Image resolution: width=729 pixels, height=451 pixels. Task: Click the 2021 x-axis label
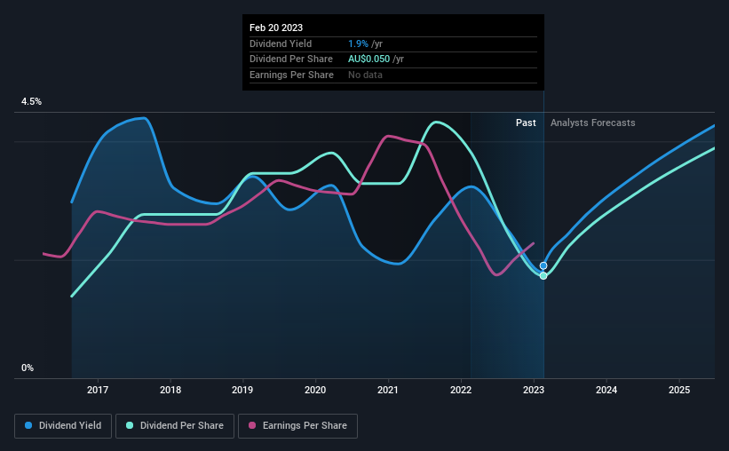click(x=388, y=390)
